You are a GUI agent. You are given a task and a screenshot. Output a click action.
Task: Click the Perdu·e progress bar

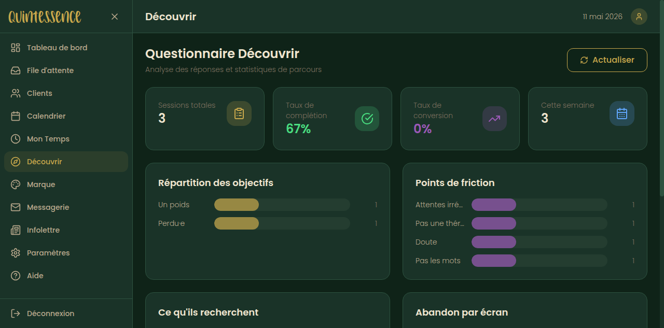pyautogui.click(x=282, y=223)
